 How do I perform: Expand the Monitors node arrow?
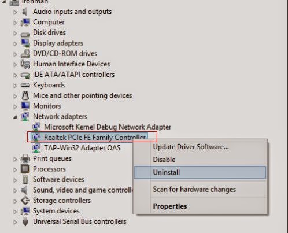tap(15, 106)
